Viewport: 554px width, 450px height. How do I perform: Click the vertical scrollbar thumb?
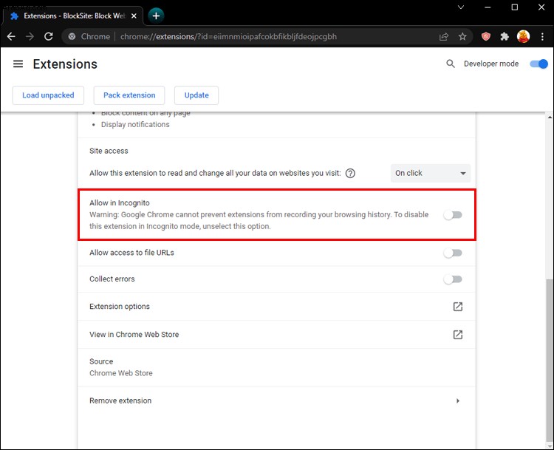click(550, 360)
